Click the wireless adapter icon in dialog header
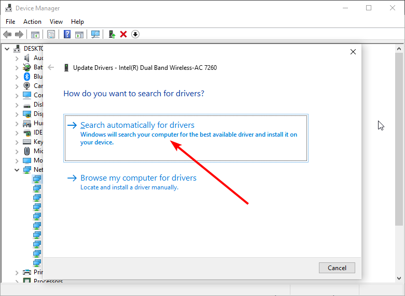 [x=66, y=68]
